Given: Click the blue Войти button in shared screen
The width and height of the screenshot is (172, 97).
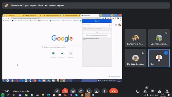Looking at the screenshot, I should pyautogui.click(x=97, y=21).
